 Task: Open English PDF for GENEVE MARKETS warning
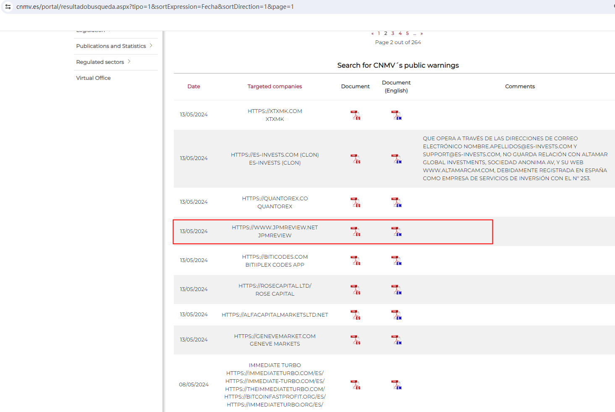[x=396, y=340]
